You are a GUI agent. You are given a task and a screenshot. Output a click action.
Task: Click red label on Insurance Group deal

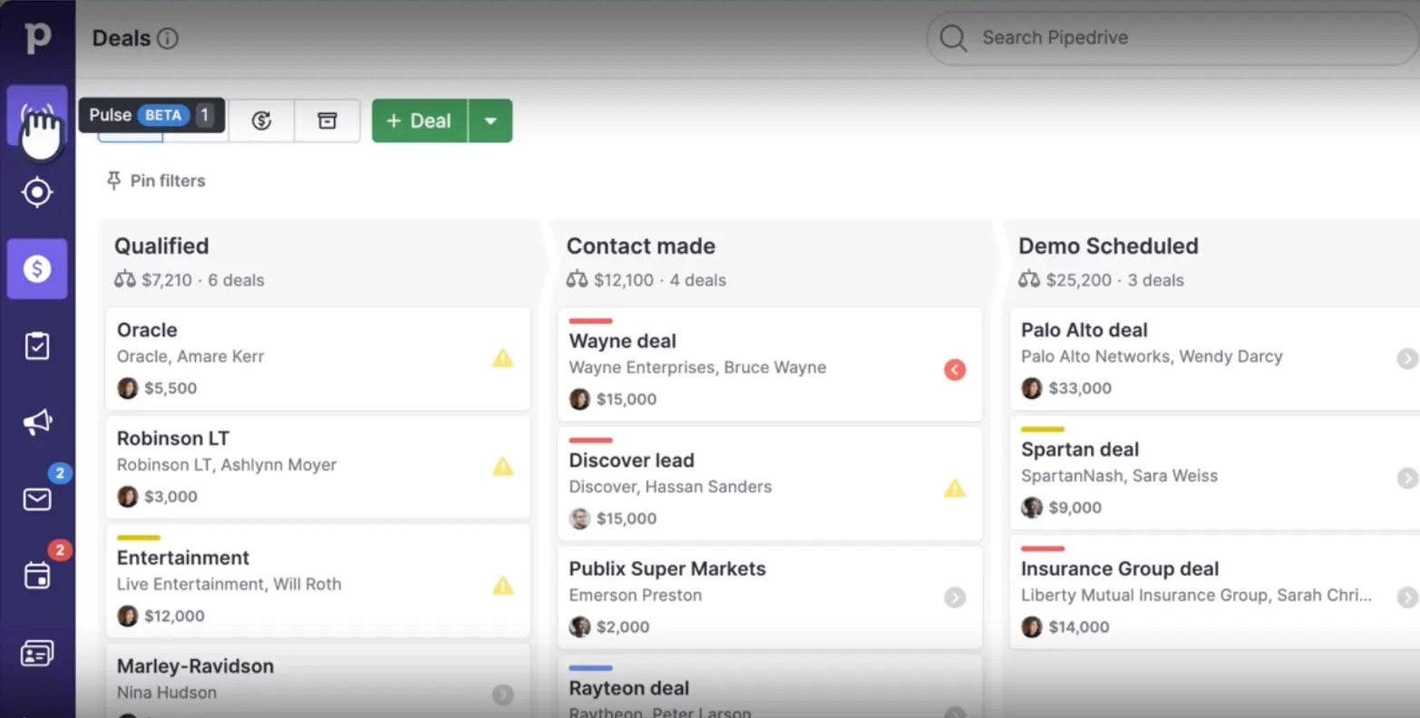click(1042, 548)
